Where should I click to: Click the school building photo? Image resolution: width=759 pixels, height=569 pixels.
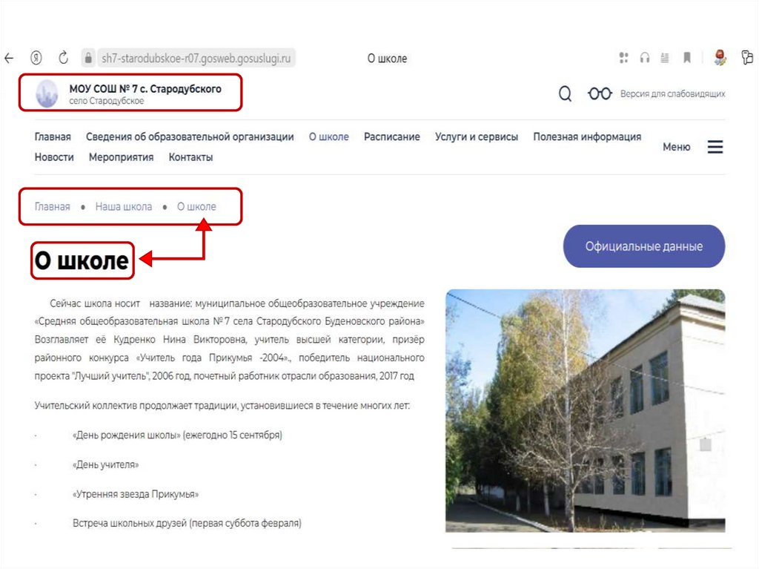586,410
